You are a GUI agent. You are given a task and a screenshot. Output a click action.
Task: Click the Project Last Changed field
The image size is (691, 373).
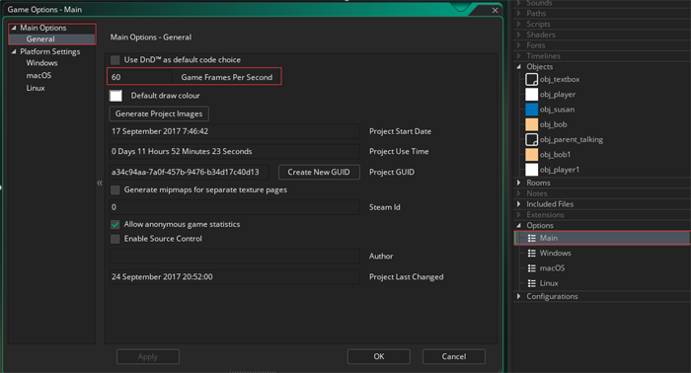[x=235, y=277]
